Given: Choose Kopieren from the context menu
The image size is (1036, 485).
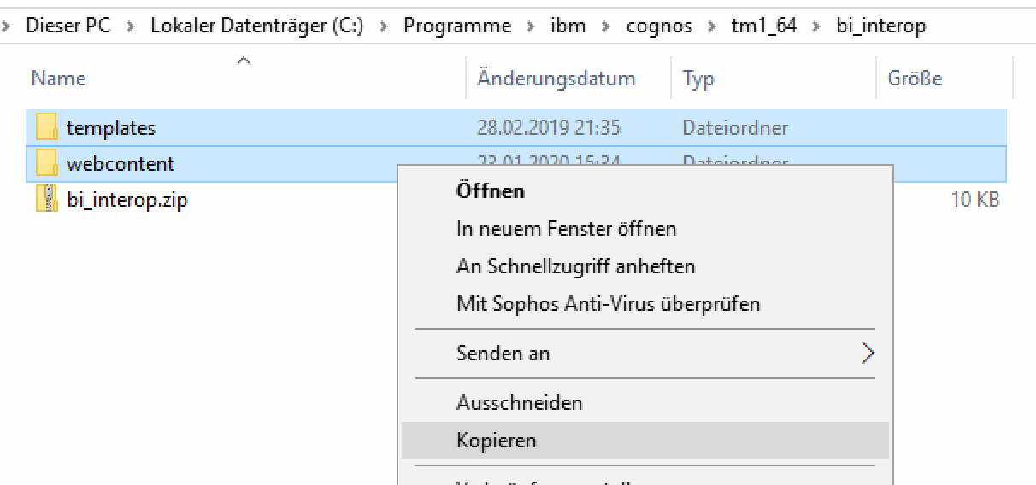Looking at the screenshot, I should [497, 441].
